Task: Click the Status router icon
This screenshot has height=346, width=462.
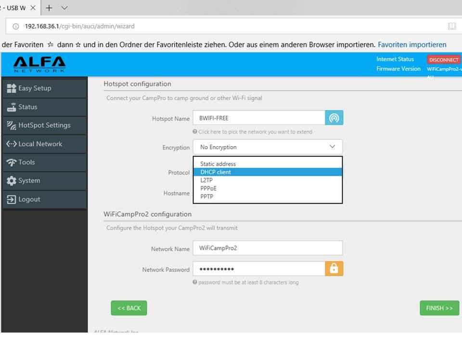Action: click(12, 107)
